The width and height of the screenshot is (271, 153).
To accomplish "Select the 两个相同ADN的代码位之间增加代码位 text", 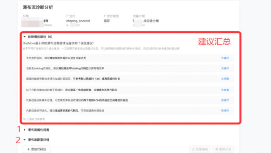I will pos(105,100).
